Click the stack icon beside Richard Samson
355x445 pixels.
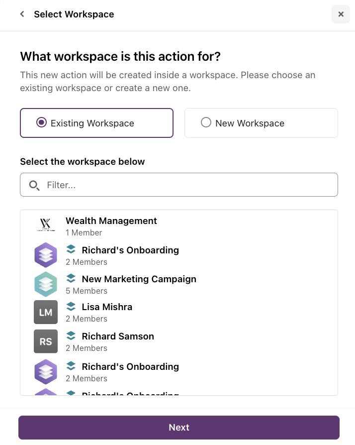71,336
